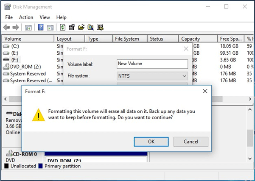Click the CD-ROM 0 disk label
Viewport: 255px width, 181px height.
click(x=25, y=154)
